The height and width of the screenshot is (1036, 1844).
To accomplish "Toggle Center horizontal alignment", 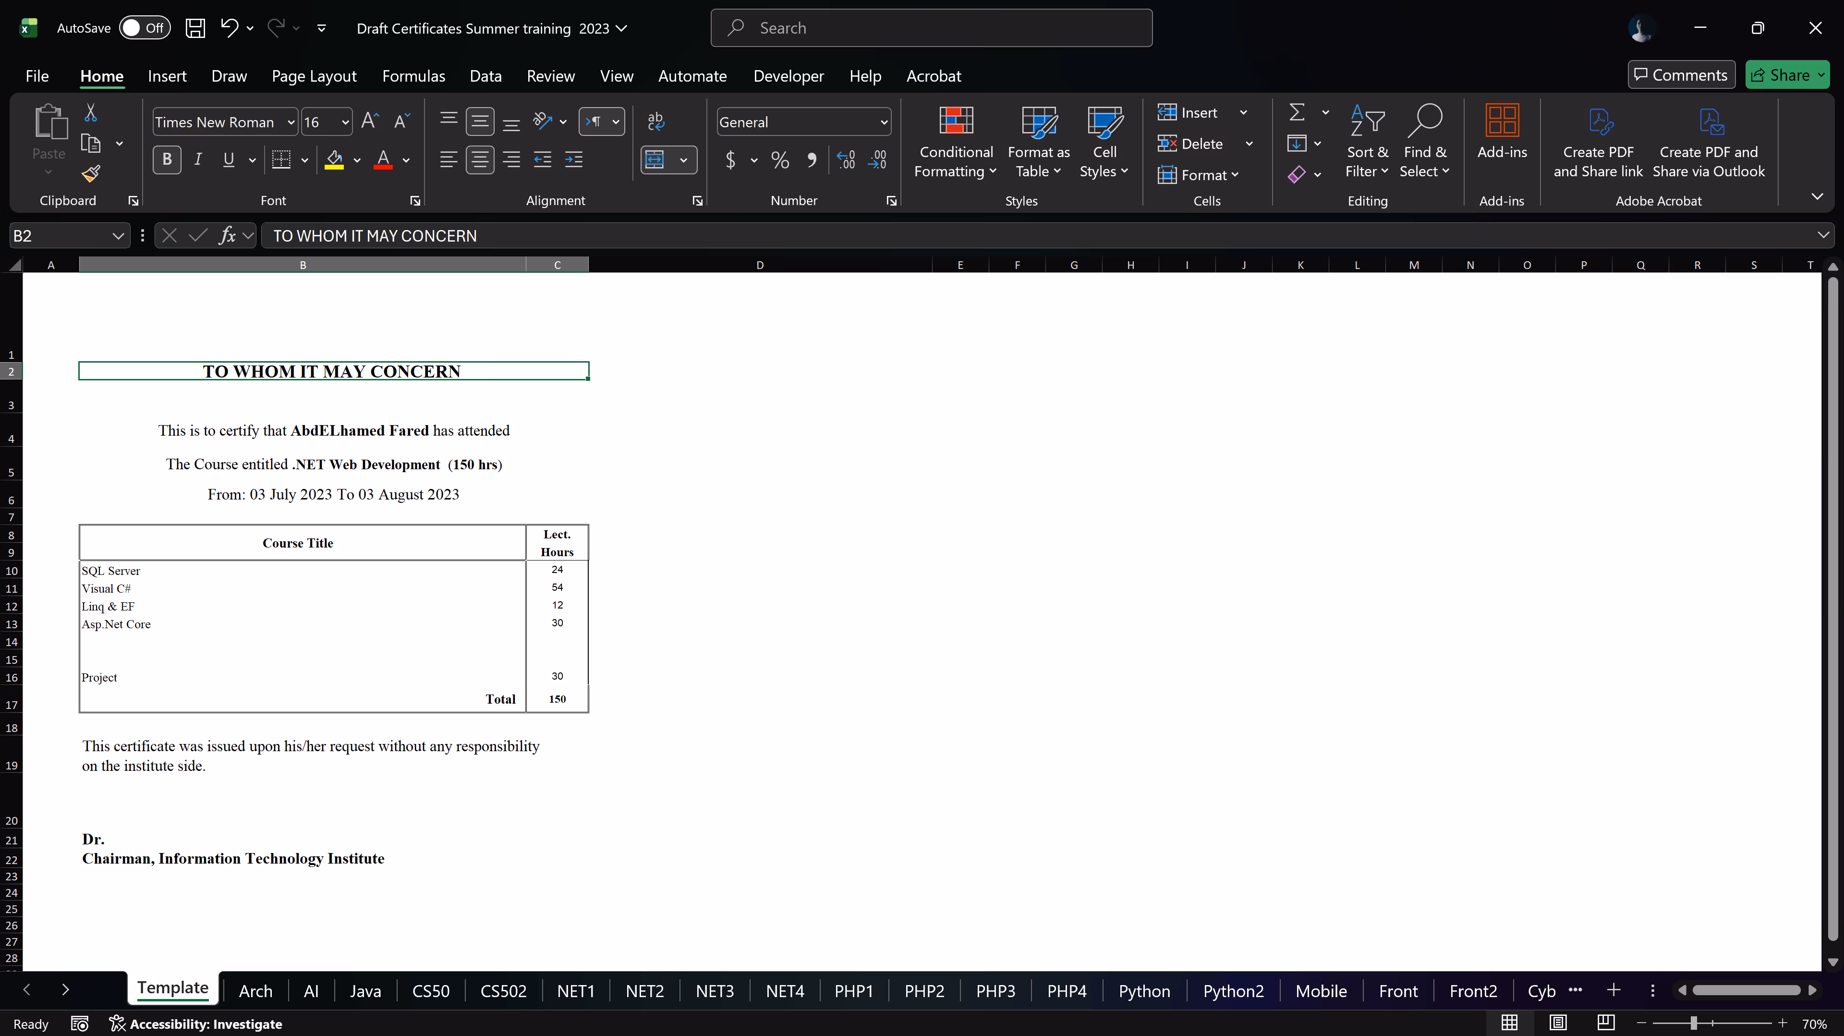I will point(480,159).
